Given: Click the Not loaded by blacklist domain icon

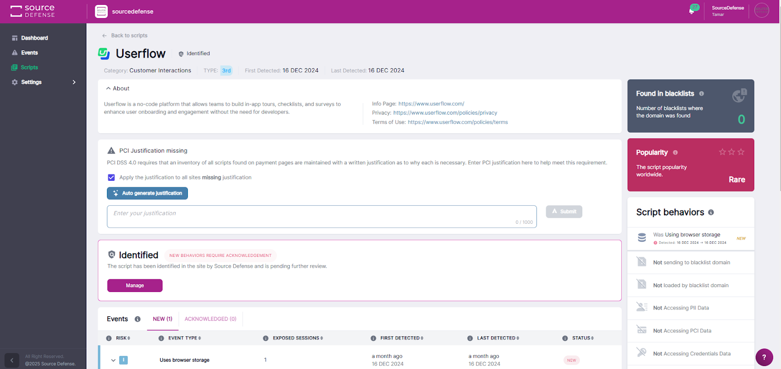Looking at the screenshot, I should click(641, 285).
